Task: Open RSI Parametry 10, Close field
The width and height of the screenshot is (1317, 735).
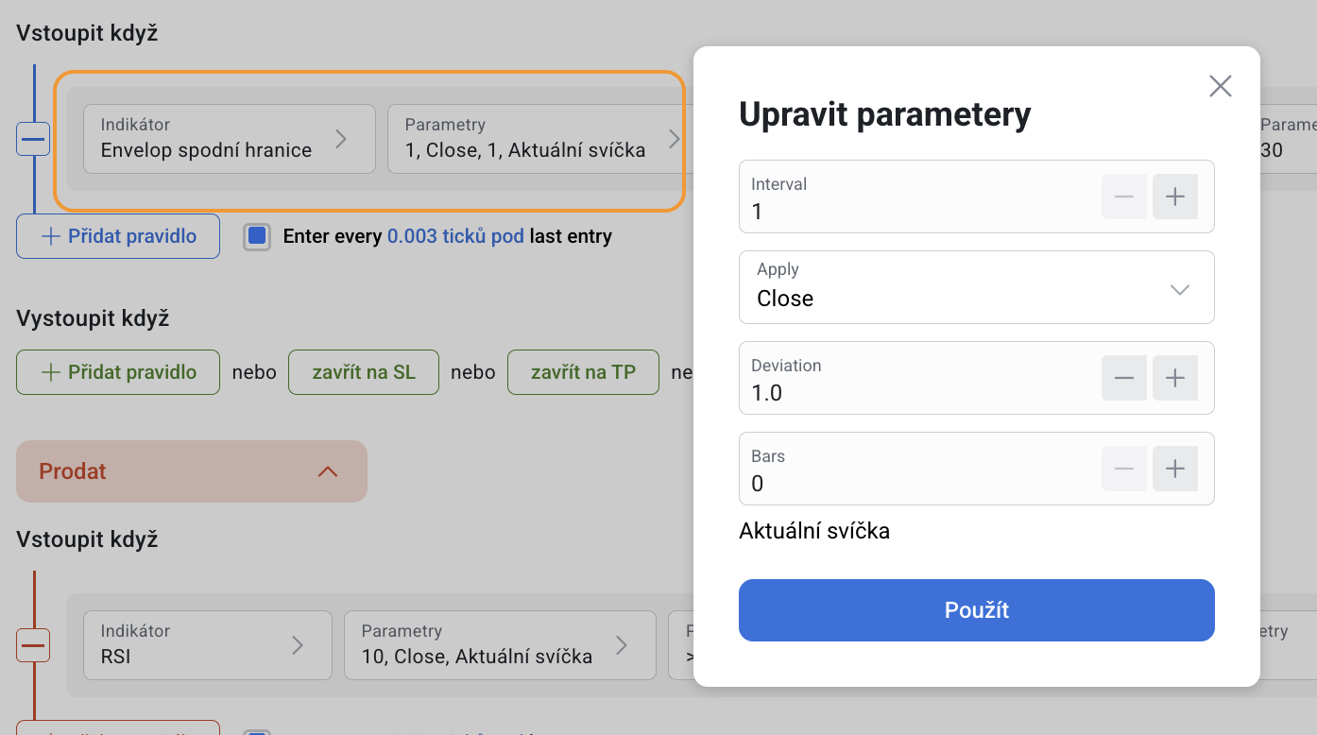Action: pos(500,645)
